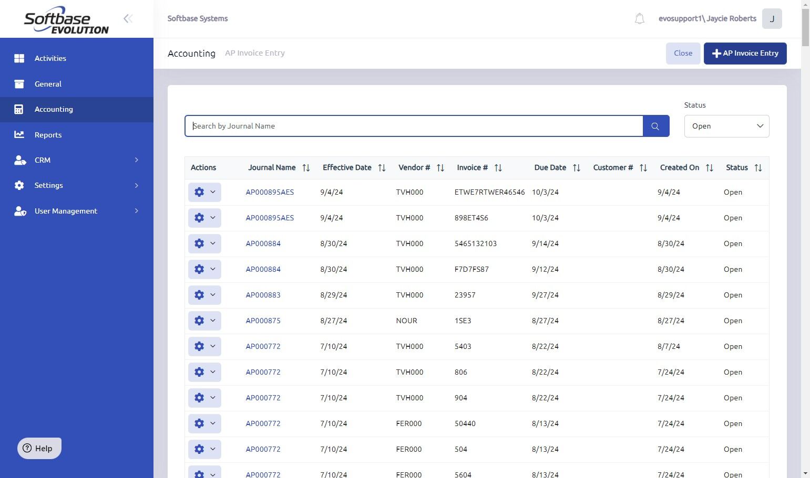Open journal link AP000875
Viewport: 810px width, 478px height.
[x=263, y=321]
